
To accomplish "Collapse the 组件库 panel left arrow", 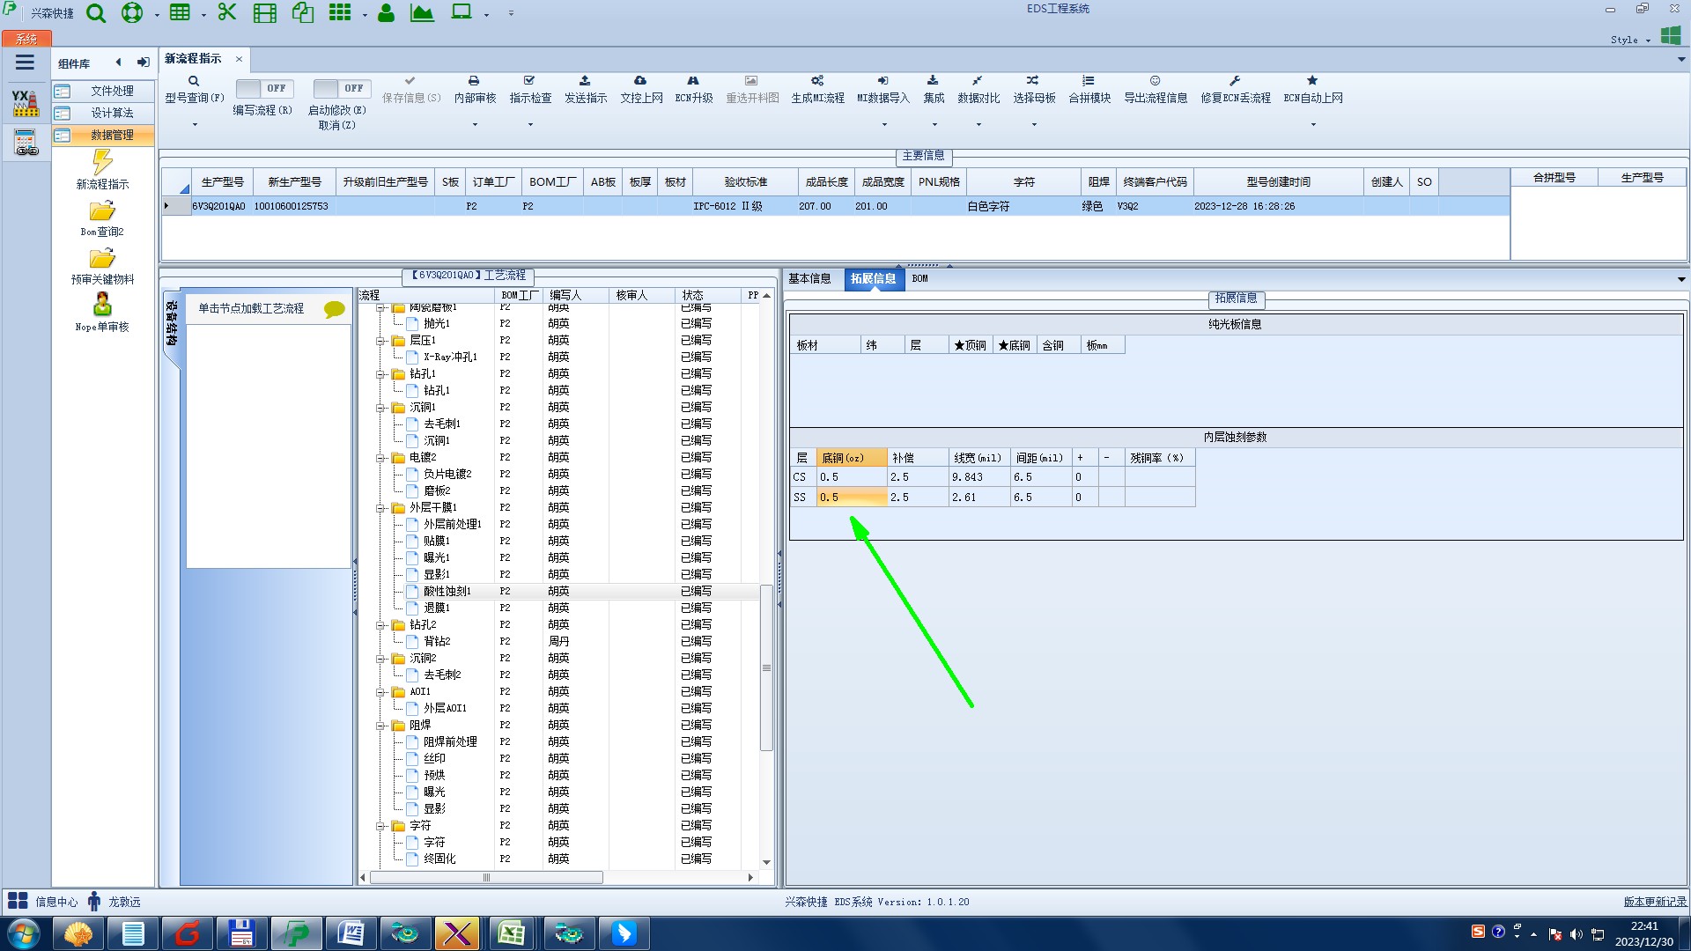I will (118, 63).
